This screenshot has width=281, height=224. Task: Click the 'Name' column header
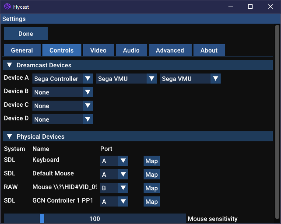click(x=41, y=149)
